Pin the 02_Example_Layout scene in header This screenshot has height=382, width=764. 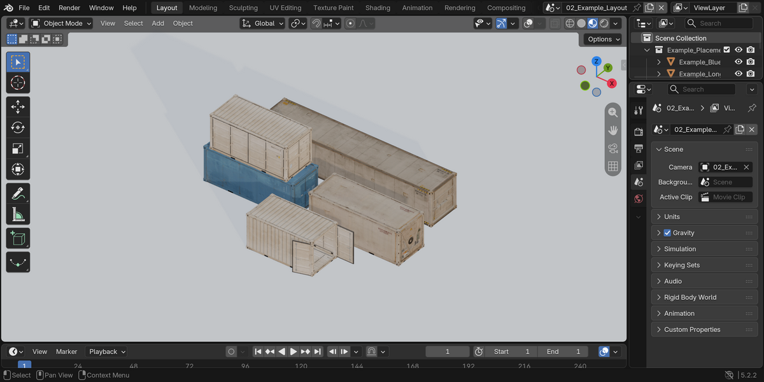coord(637,8)
